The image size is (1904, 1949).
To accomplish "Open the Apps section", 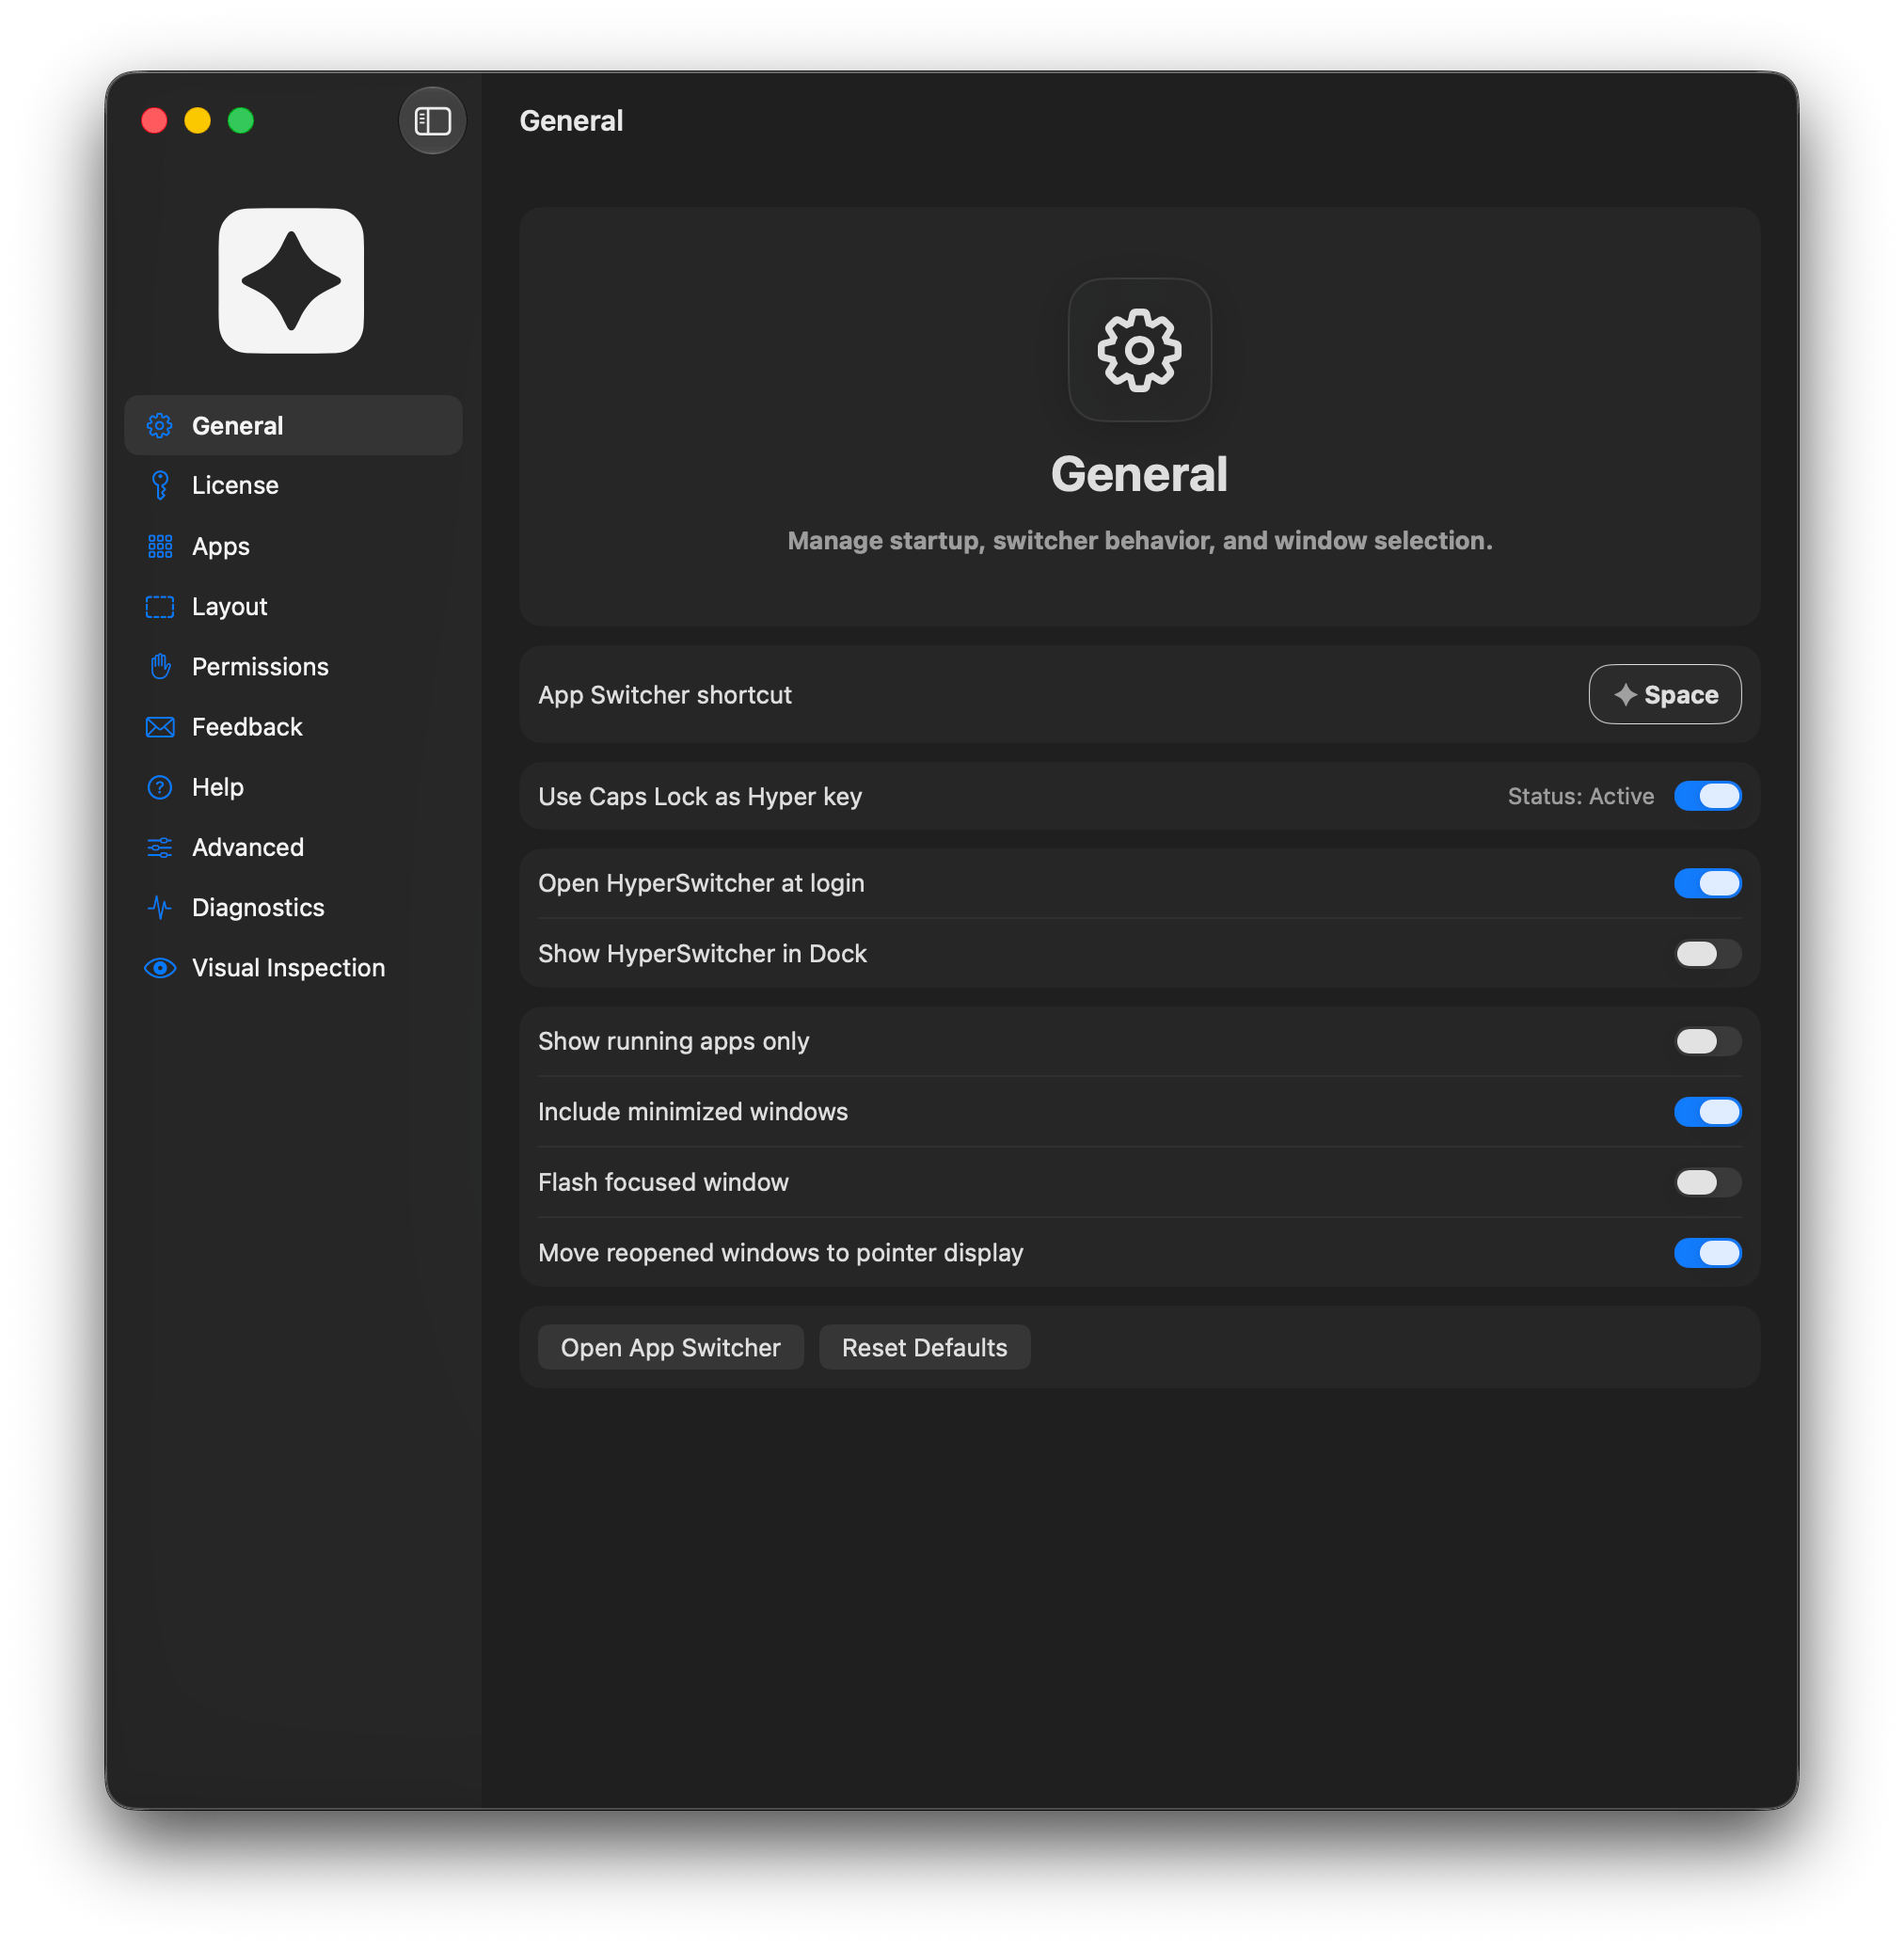I will click(x=293, y=546).
